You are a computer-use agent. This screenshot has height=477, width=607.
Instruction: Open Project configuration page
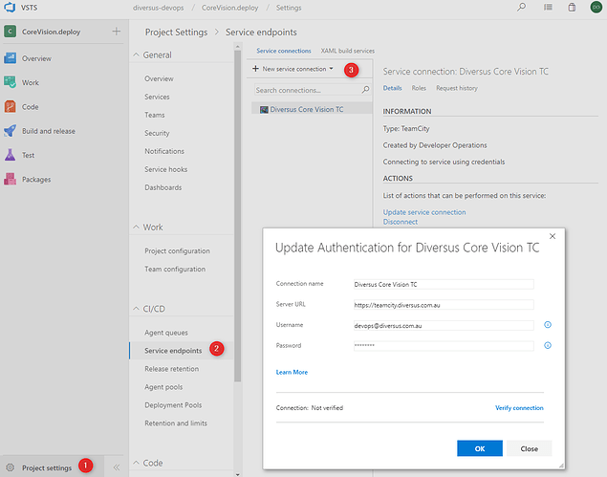click(x=177, y=251)
